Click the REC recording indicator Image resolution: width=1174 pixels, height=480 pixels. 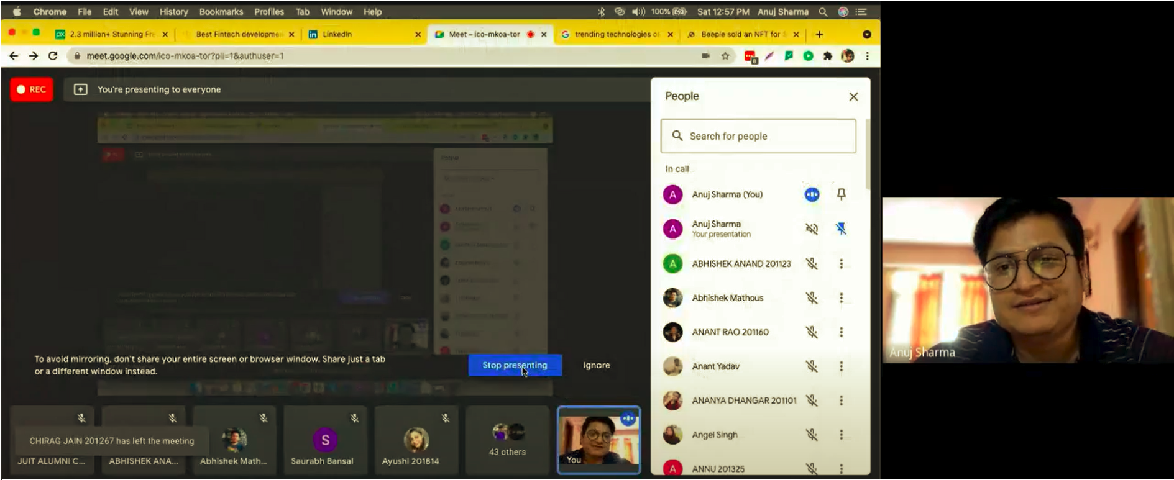click(x=32, y=89)
